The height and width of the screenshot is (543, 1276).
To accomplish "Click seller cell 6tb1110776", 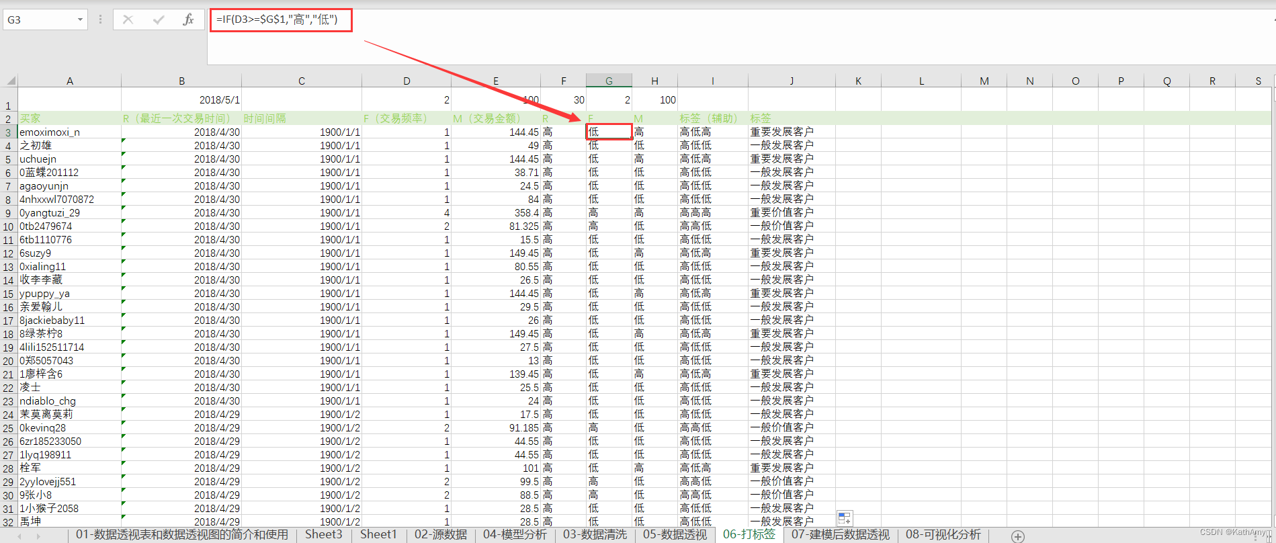I will (69, 240).
